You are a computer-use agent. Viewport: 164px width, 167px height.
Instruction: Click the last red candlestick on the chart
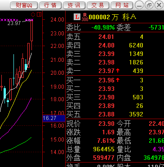pyautogui.click(x=32, y=30)
